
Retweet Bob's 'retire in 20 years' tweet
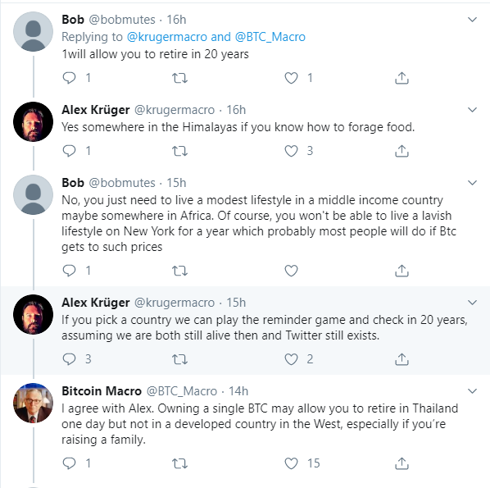179,78
